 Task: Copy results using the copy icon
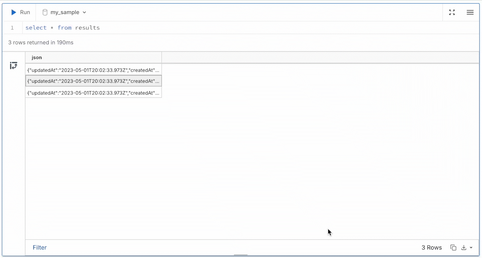coord(453,248)
